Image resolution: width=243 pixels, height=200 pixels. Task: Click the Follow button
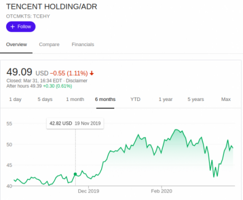pyautogui.click(x=21, y=26)
